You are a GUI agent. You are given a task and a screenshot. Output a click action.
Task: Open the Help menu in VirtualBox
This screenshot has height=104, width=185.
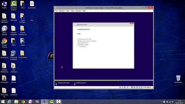coord(84,11)
